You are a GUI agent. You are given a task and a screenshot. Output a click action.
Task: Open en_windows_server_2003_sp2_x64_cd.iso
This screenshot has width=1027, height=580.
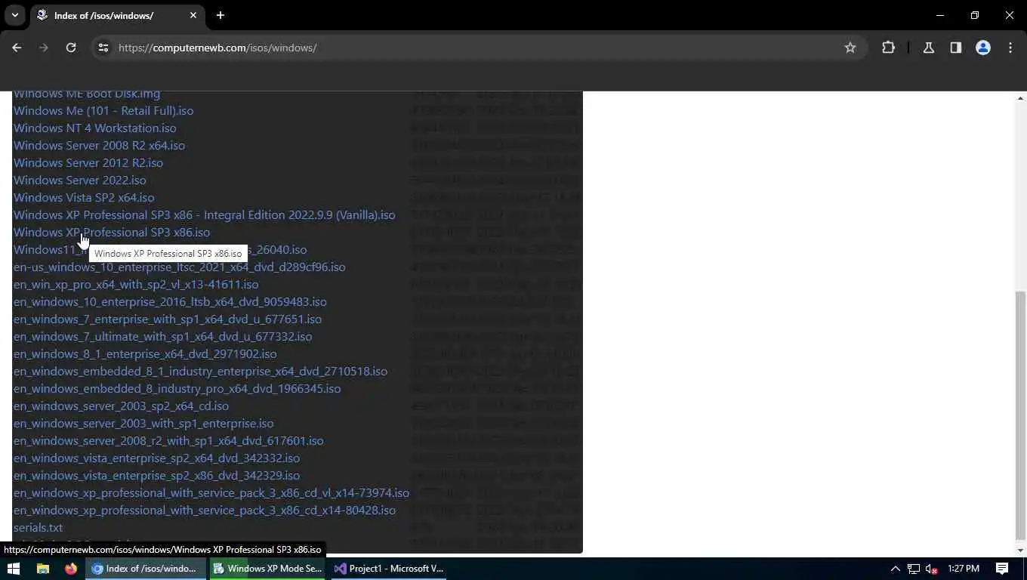point(121,406)
